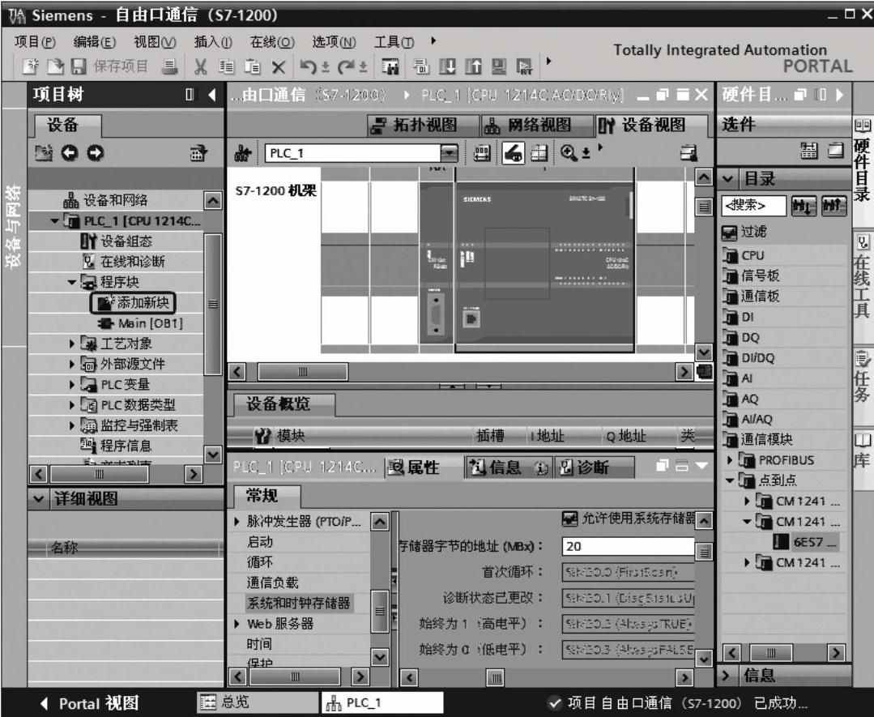Click the copy icon in toolbar
This screenshot has width=874, height=717.
226,67
